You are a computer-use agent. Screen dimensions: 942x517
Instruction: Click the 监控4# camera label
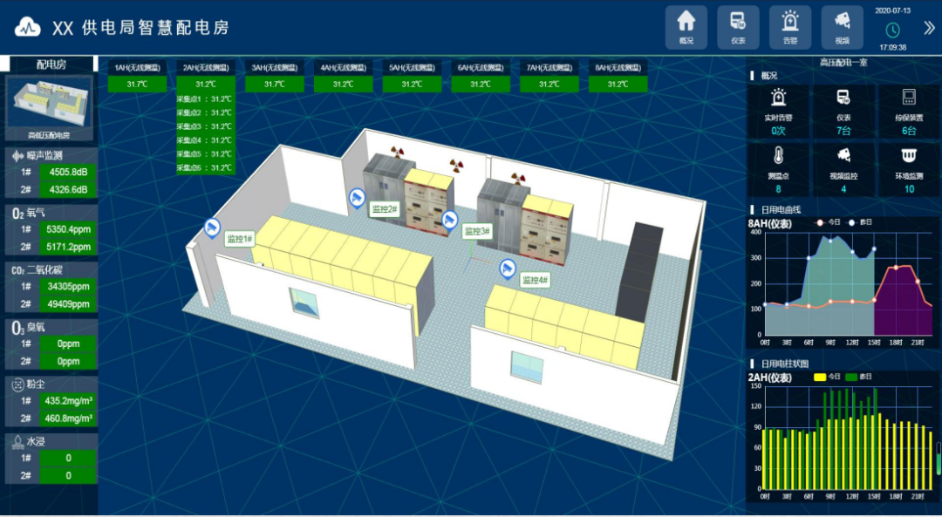click(534, 280)
